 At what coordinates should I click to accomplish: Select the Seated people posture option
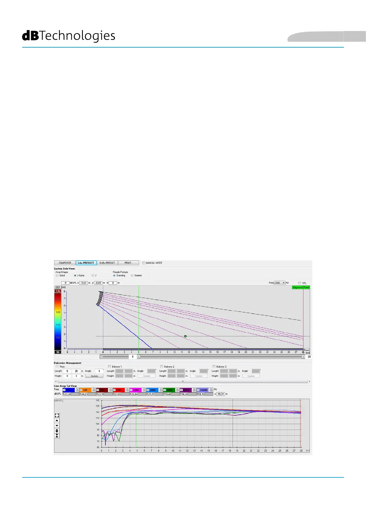click(x=132, y=276)
